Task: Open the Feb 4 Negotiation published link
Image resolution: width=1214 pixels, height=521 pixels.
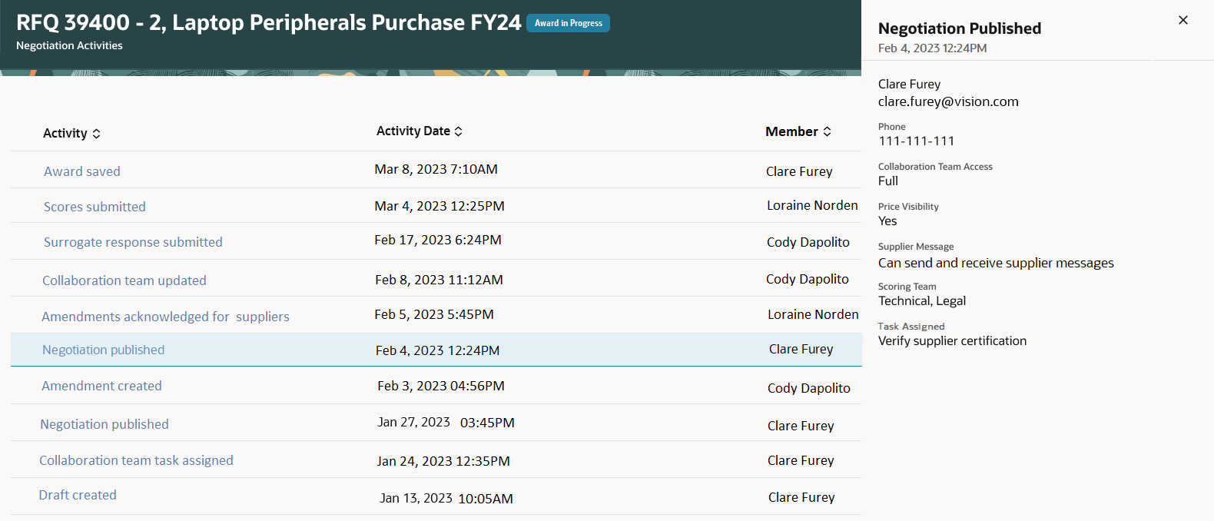Action: pyautogui.click(x=104, y=350)
